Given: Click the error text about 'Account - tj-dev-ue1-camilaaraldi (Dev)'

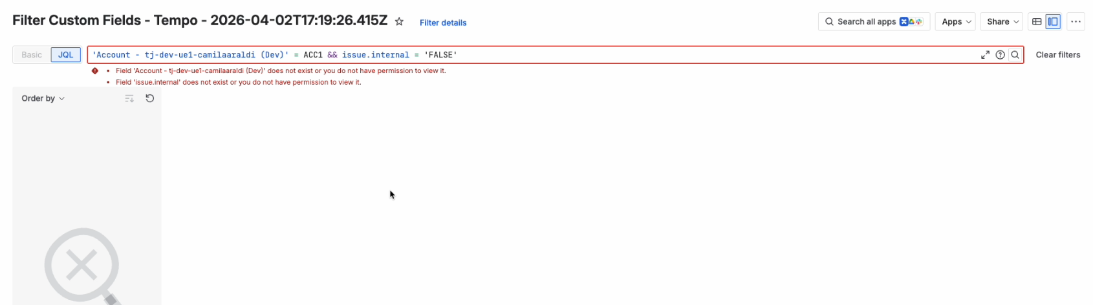Looking at the screenshot, I should tap(281, 71).
